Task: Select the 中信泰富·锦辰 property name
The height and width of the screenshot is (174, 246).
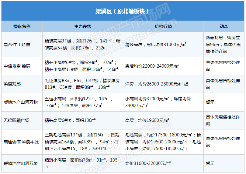Action: (17, 66)
